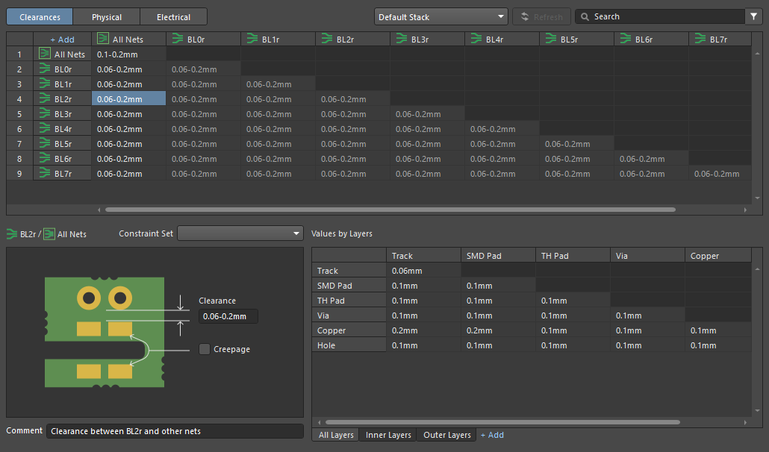The width and height of the screenshot is (769, 452).
Task: Enable the Creepage checkbox
Action: pos(205,349)
